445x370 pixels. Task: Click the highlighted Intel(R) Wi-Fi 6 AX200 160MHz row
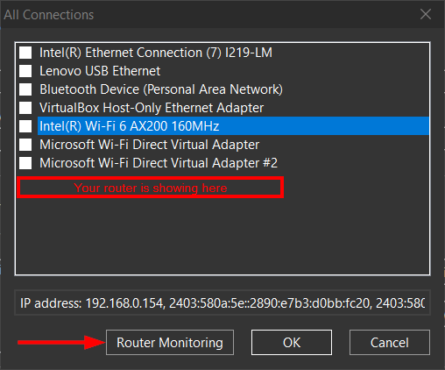pyautogui.click(x=233, y=126)
